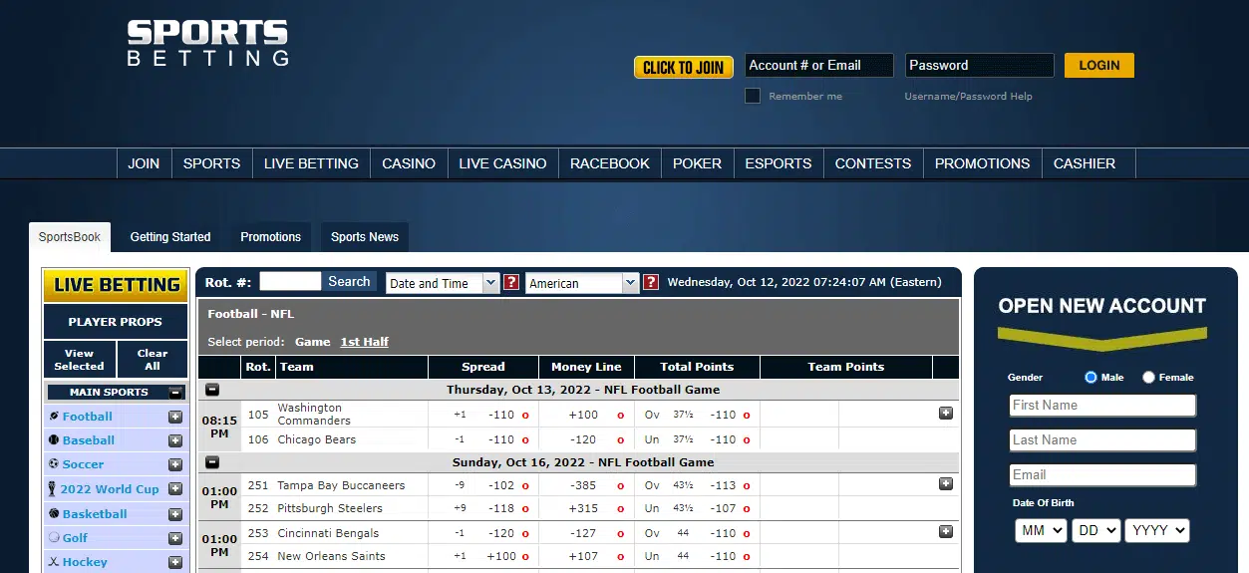Open the Player Props button

pos(116,322)
